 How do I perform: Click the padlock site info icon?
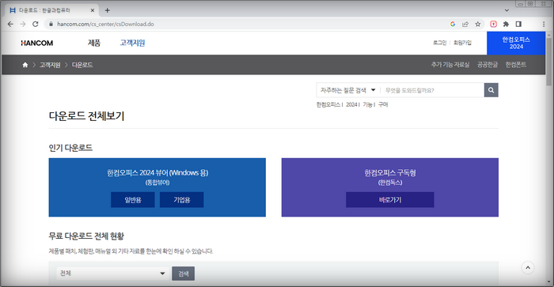tap(51, 24)
